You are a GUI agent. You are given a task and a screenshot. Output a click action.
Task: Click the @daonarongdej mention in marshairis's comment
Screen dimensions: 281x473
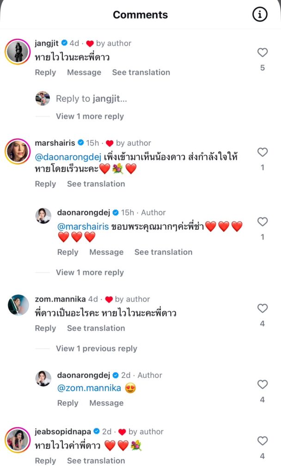coord(68,158)
